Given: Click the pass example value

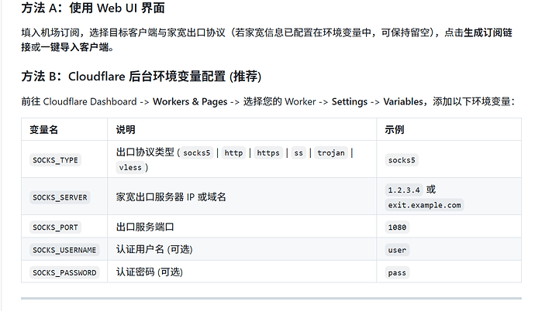Looking at the screenshot, I should tap(397, 272).
